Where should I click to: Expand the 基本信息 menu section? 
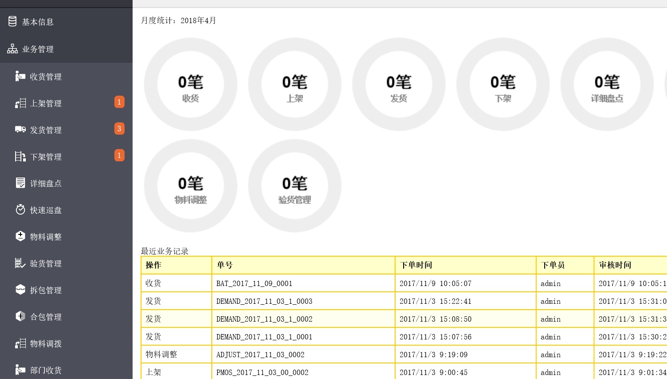point(38,22)
